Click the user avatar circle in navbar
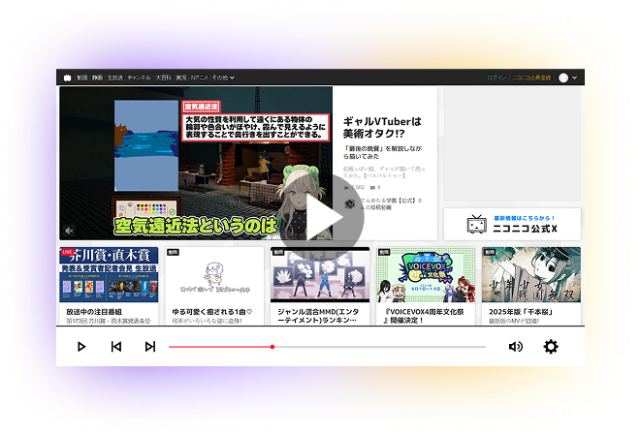Screen dimensions: 641x436 tap(563, 78)
